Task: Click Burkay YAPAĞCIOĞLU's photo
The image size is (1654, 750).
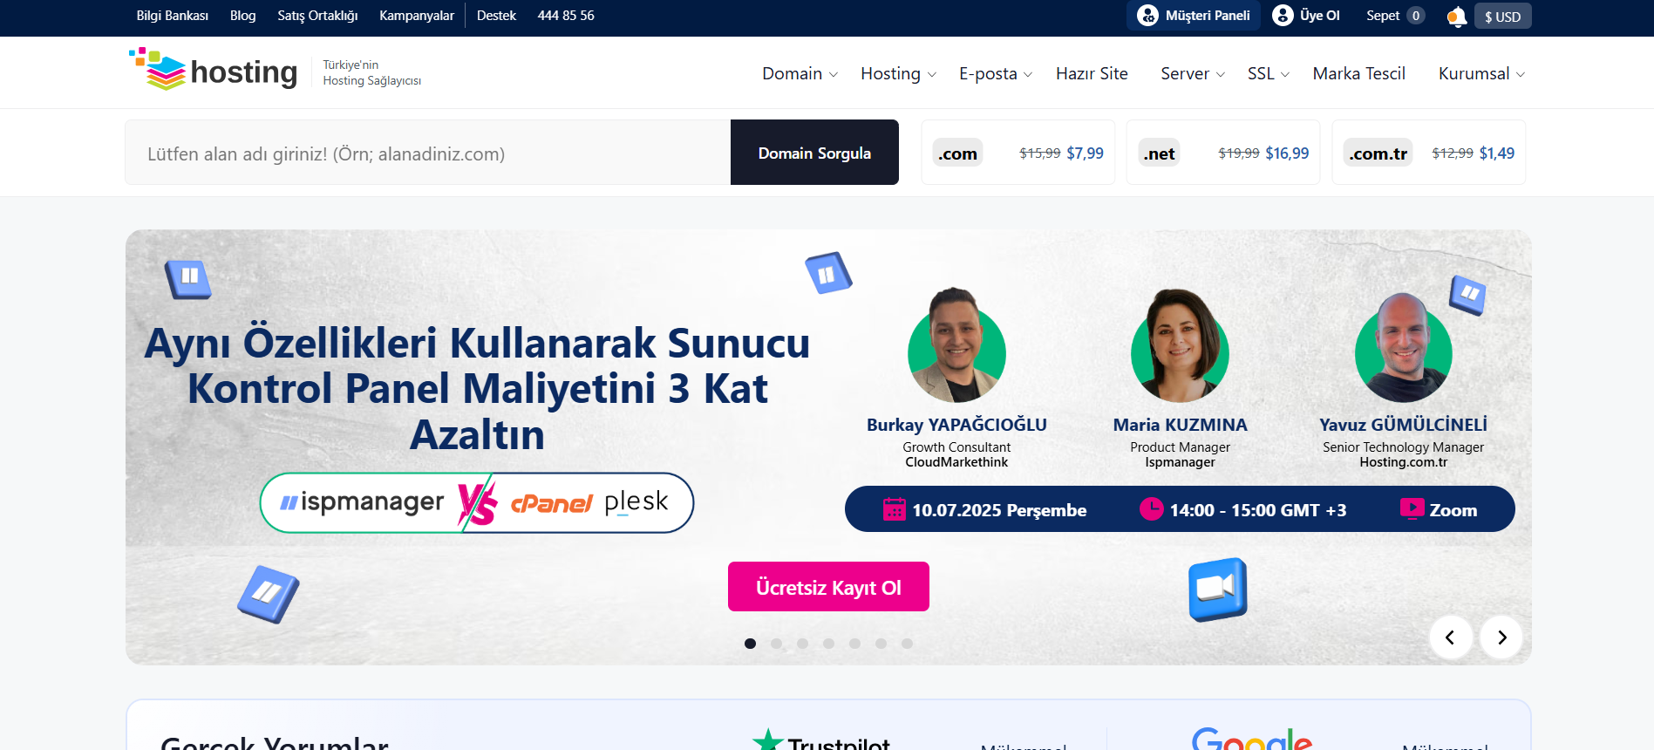Action: click(956, 346)
